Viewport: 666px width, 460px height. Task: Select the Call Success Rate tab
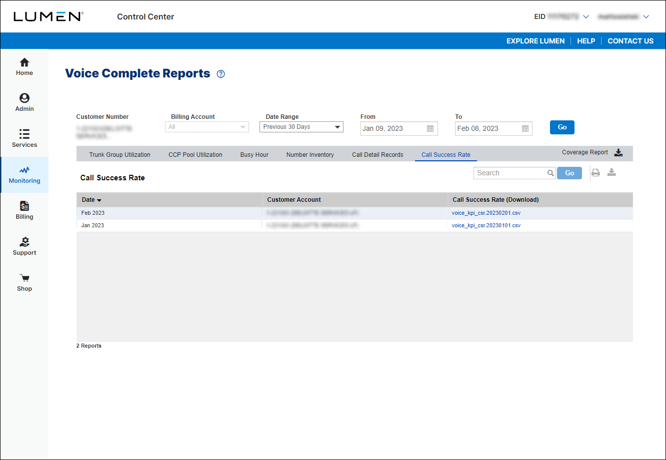click(446, 155)
